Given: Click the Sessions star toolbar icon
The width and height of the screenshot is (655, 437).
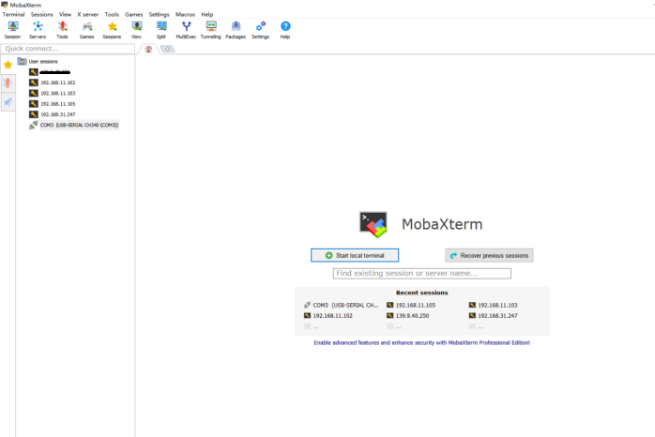Looking at the screenshot, I should pyautogui.click(x=112, y=30).
